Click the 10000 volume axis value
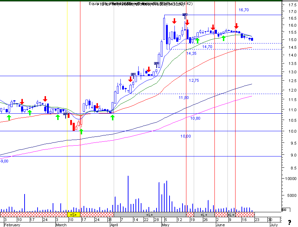Image resolution: width=298 pixels, height=227 pixels. point(291,179)
